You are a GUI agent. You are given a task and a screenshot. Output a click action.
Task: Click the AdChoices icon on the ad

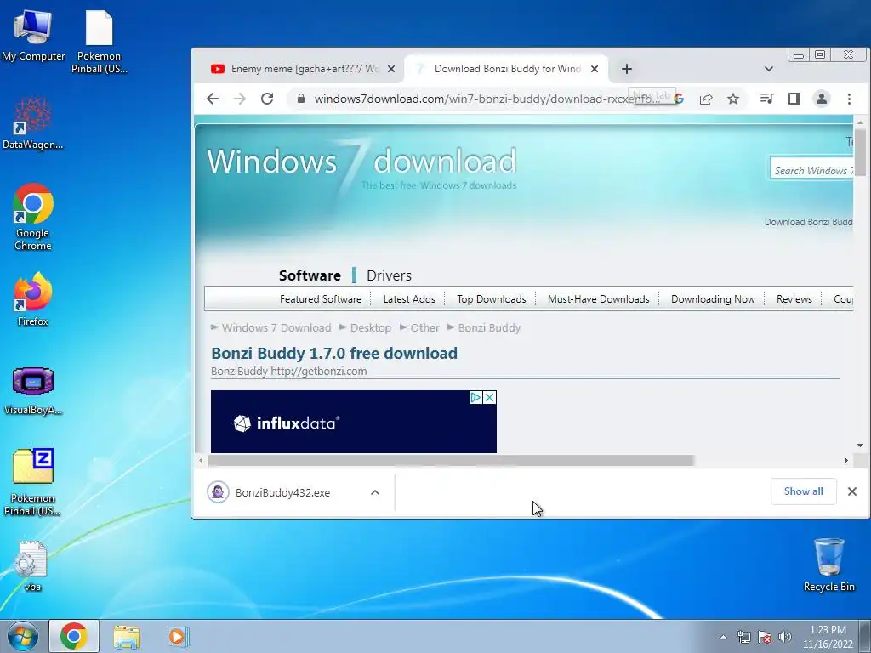pyautogui.click(x=476, y=398)
